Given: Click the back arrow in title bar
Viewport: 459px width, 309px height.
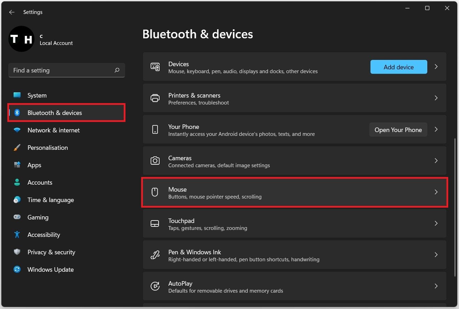Looking at the screenshot, I should [x=12, y=12].
